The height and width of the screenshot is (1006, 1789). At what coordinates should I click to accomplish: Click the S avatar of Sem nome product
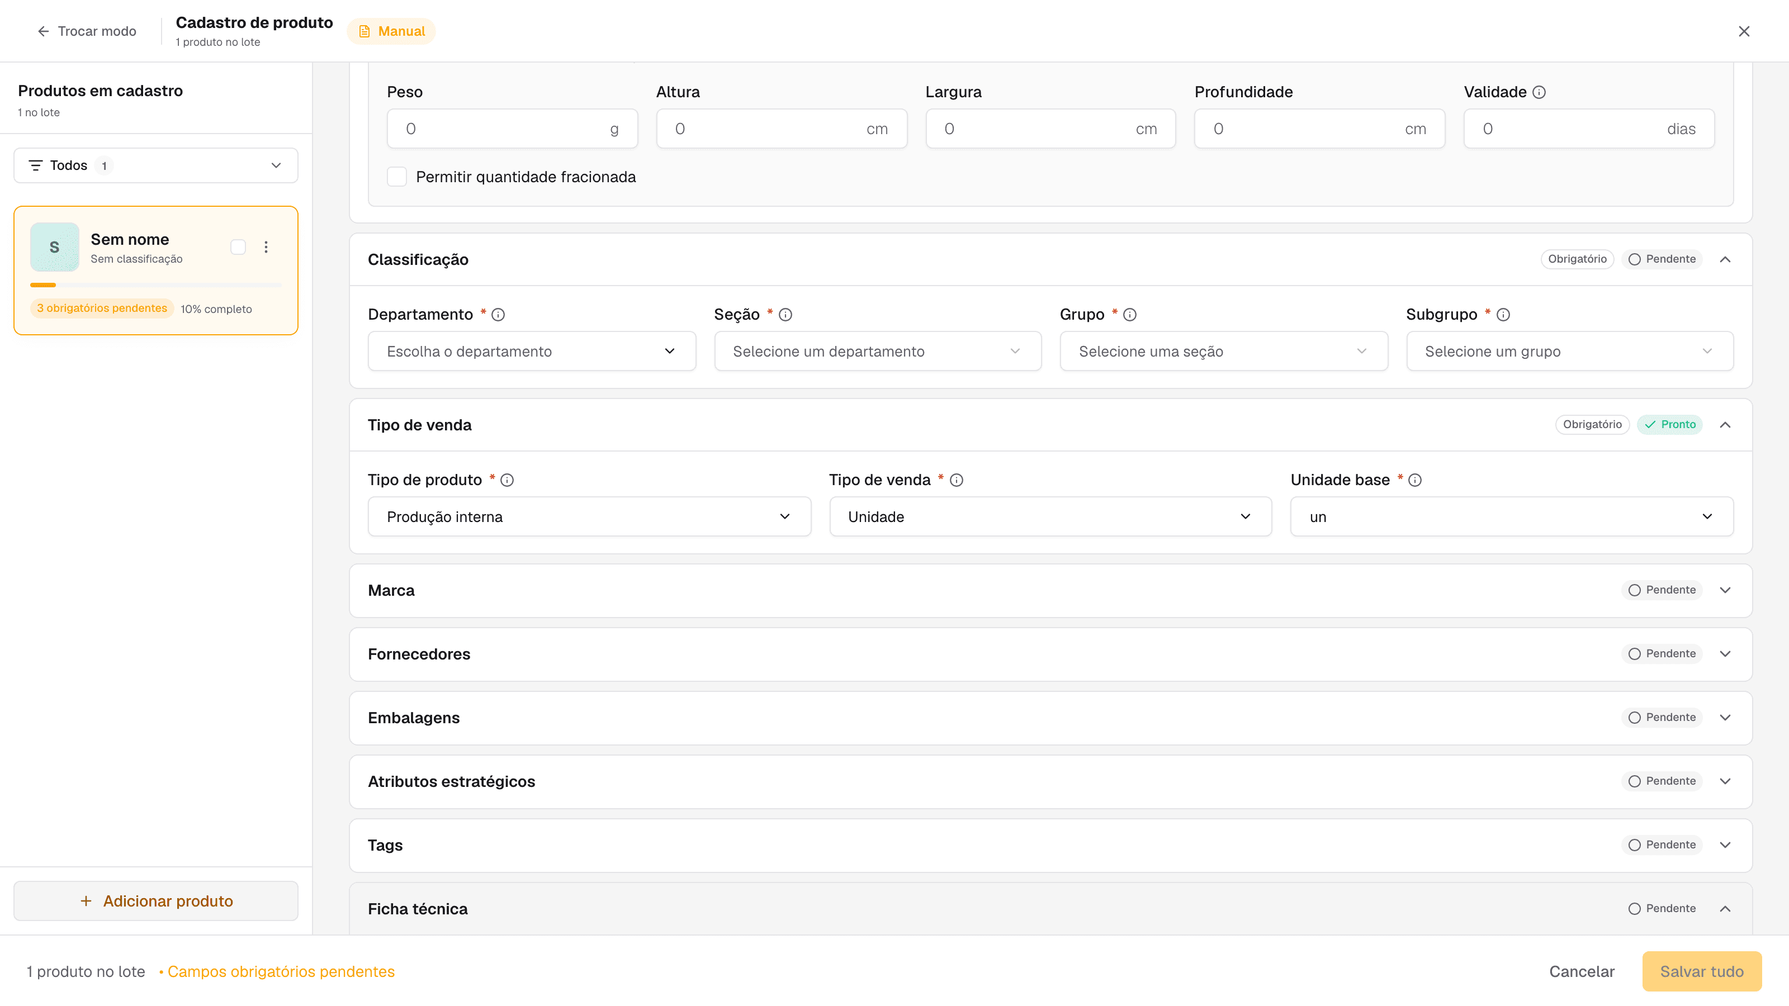point(54,247)
